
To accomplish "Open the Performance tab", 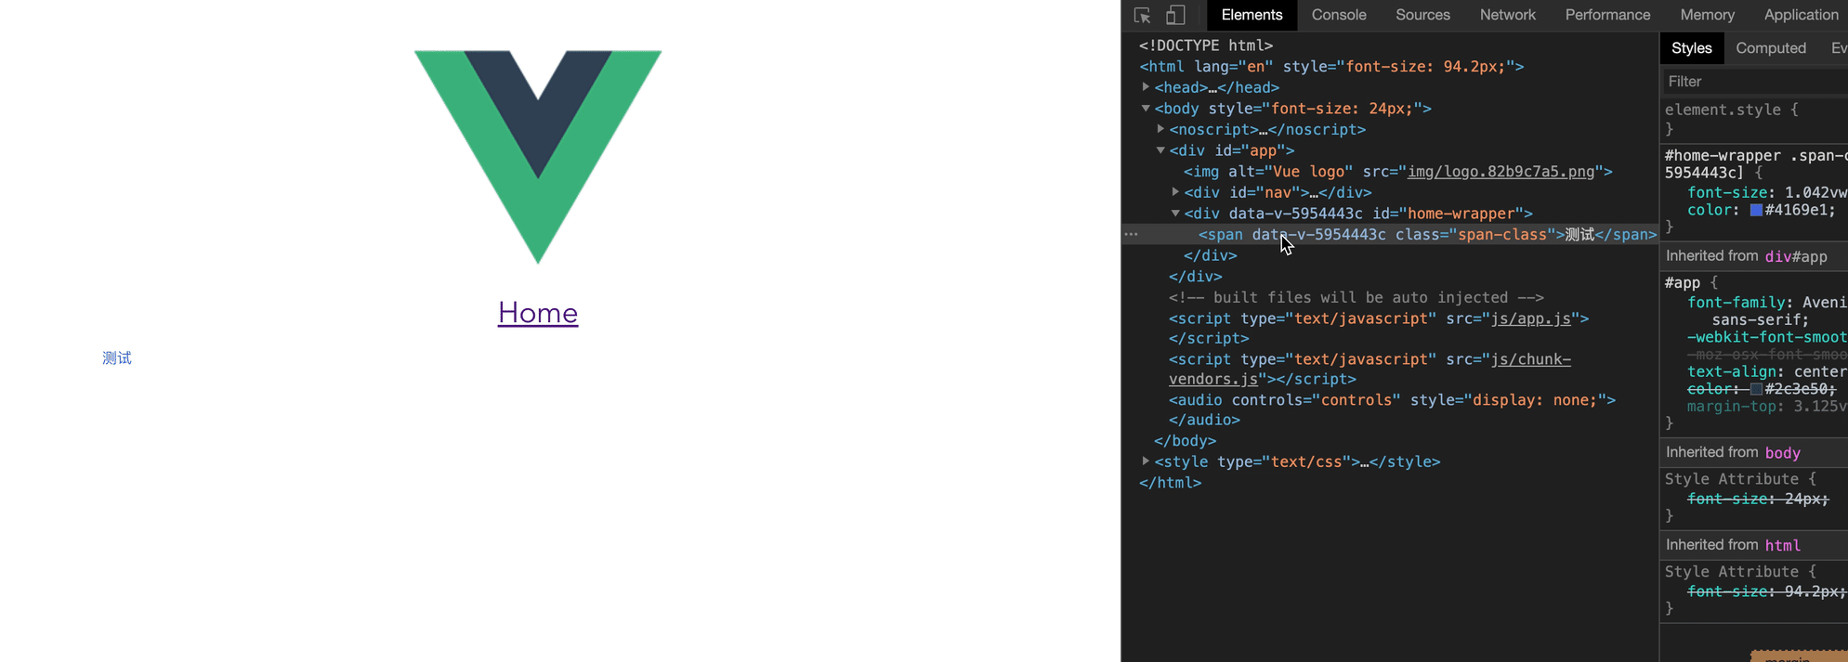I will click(x=1607, y=15).
